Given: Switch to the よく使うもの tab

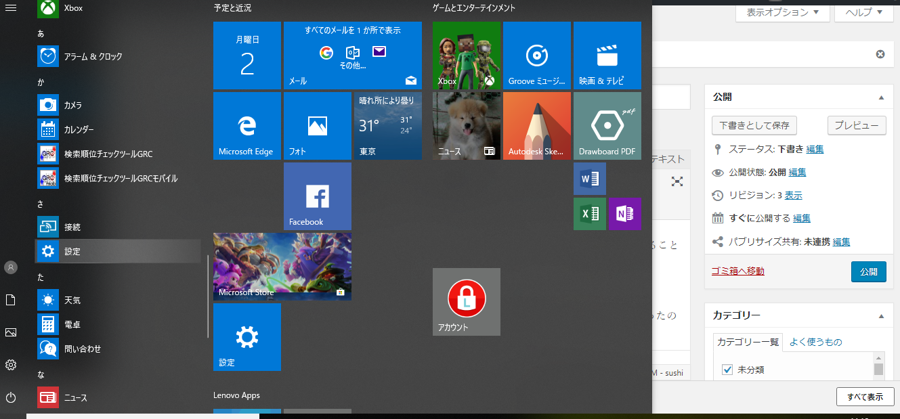Looking at the screenshot, I should pyautogui.click(x=815, y=342).
